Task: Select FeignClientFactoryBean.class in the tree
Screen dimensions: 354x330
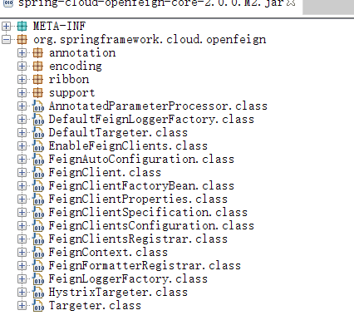Action: coord(141,186)
